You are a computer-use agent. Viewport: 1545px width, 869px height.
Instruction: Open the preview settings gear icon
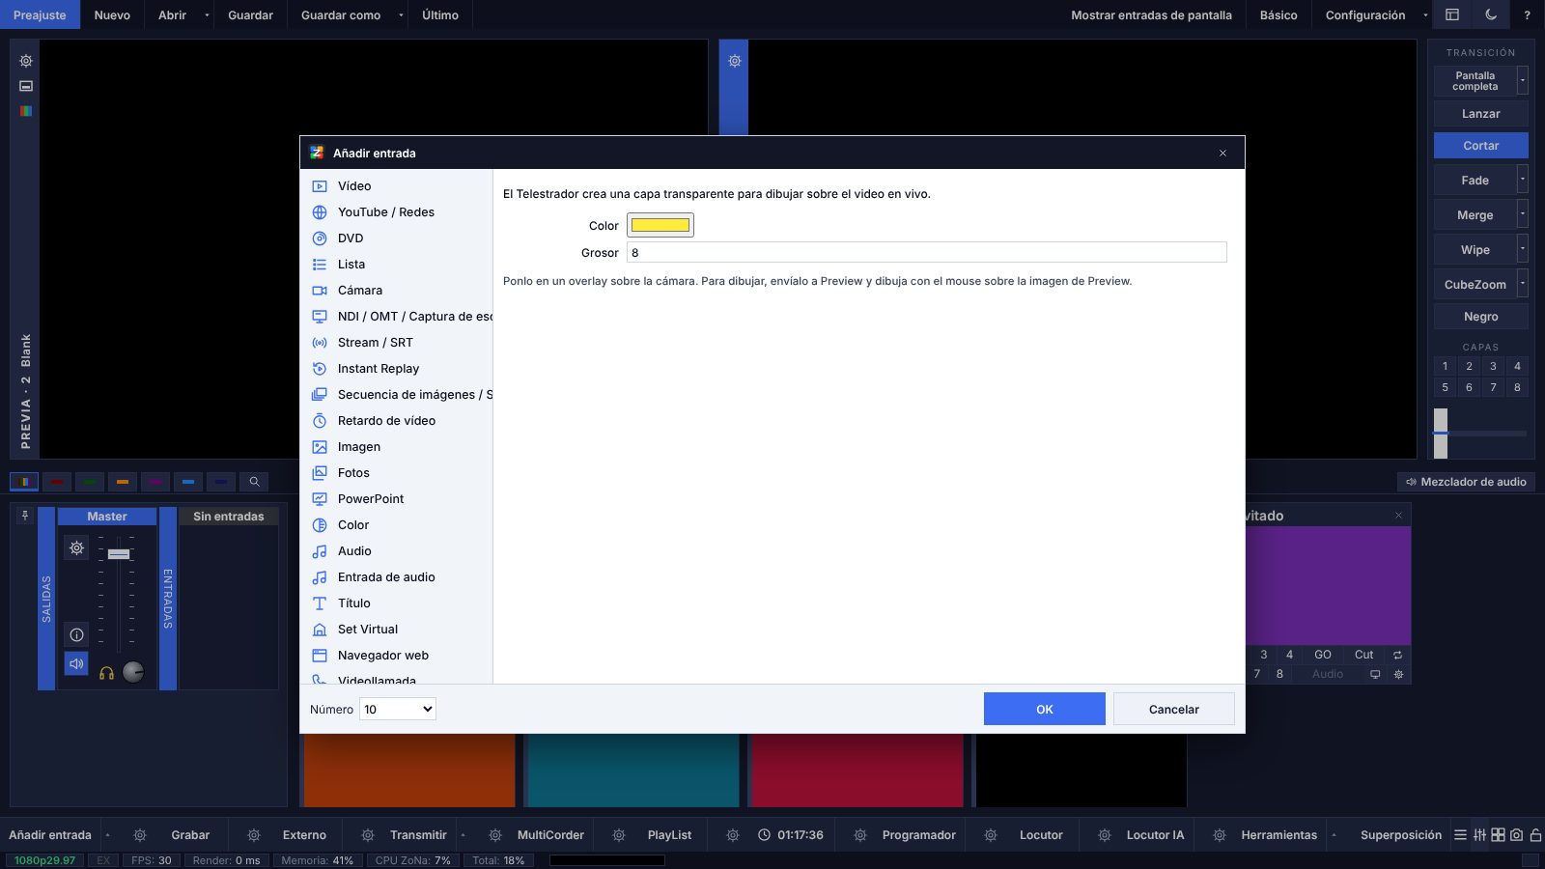26,61
